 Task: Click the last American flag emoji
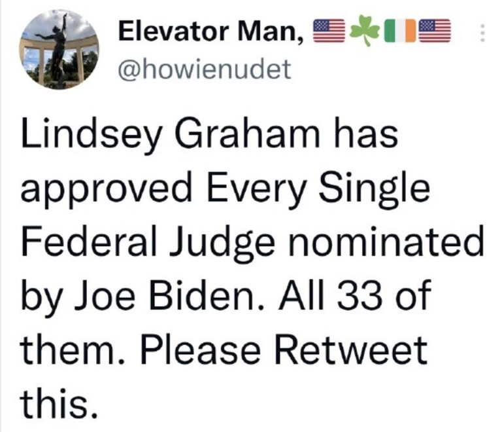pyautogui.click(x=435, y=30)
